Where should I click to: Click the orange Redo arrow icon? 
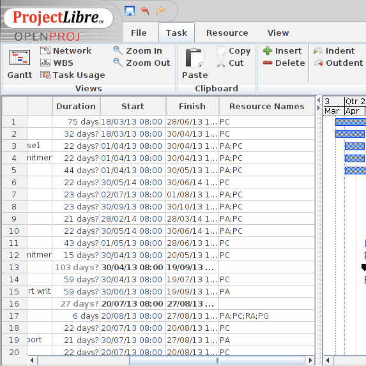pyautogui.click(x=160, y=11)
